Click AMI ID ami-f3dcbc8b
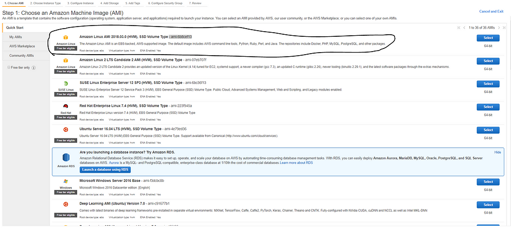The height and width of the screenshot is (233, 511). click(x=153, y=180)
